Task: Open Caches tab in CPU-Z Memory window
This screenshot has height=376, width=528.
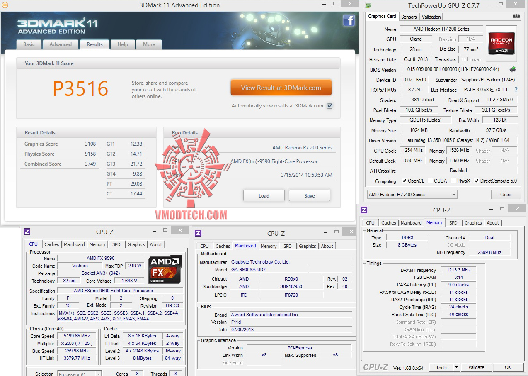Action: (x=389, y=223)
